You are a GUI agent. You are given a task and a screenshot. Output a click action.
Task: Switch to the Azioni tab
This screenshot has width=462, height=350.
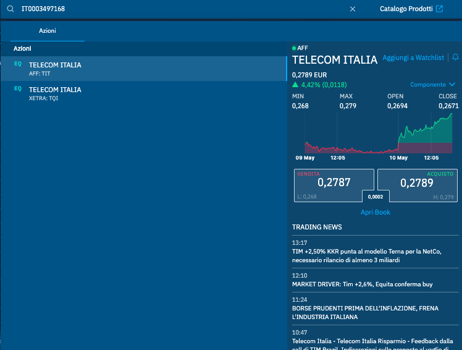click(48, 31)
